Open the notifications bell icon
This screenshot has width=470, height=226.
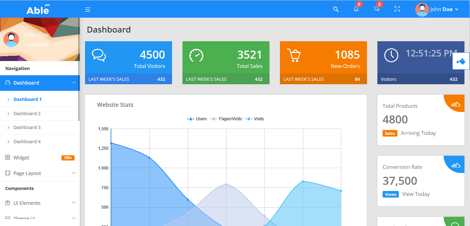click(356, 9)
